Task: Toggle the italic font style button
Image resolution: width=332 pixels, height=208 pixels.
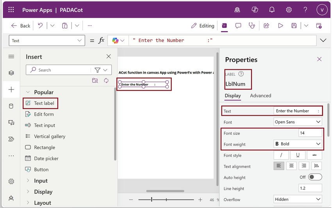Action: click(281, 155)
